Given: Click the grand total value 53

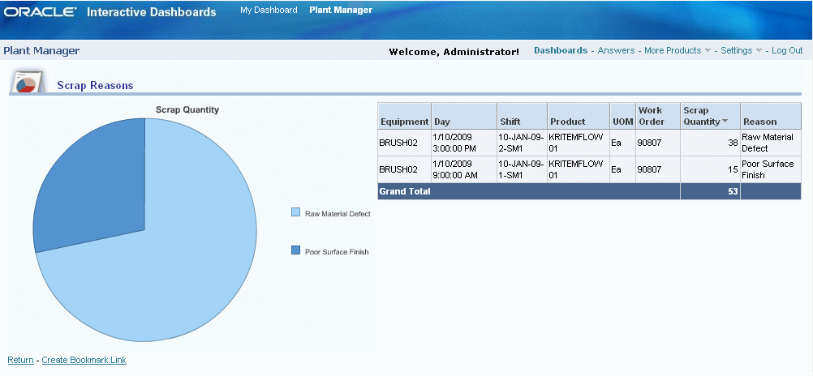Looking at the screenshot, I should 733,191.
